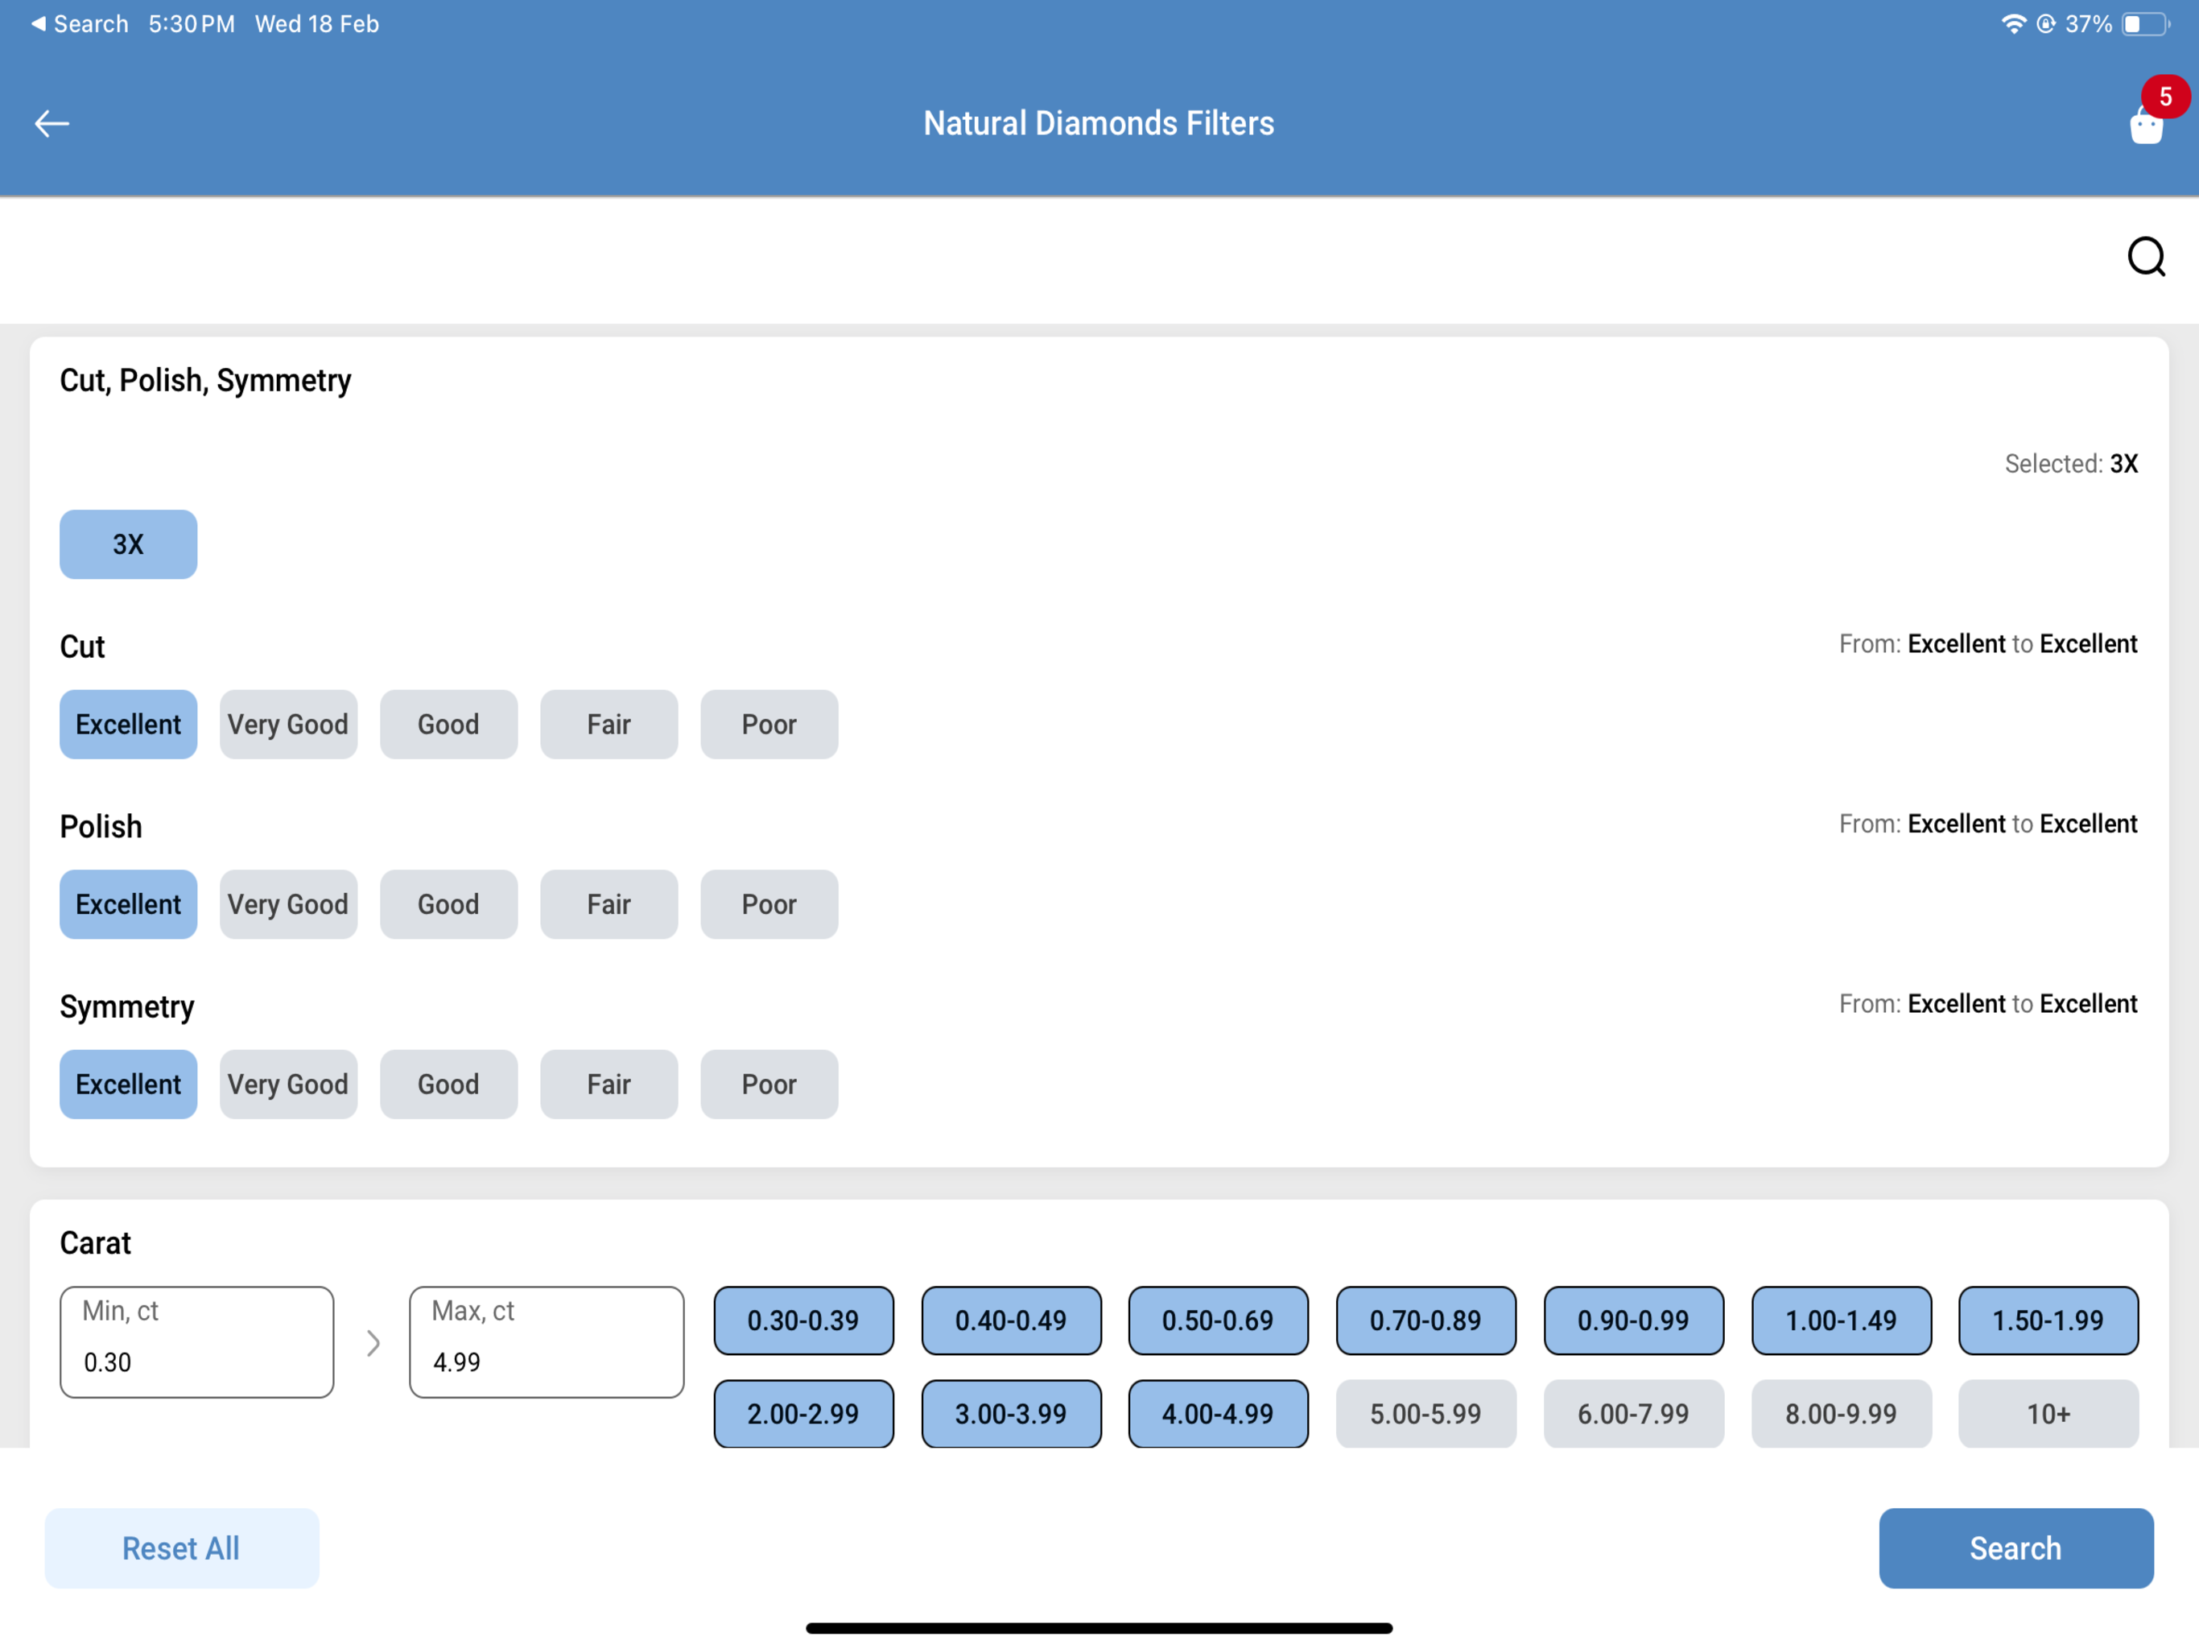This screenshot has height=1649, width=2199.
Task: Select Excellent under Cut
Action: coord(128,724)
